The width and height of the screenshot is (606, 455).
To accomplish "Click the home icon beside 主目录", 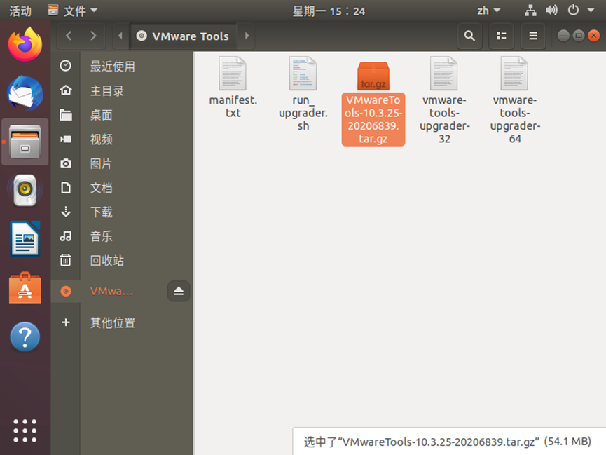I will click(x=66, y=90).
